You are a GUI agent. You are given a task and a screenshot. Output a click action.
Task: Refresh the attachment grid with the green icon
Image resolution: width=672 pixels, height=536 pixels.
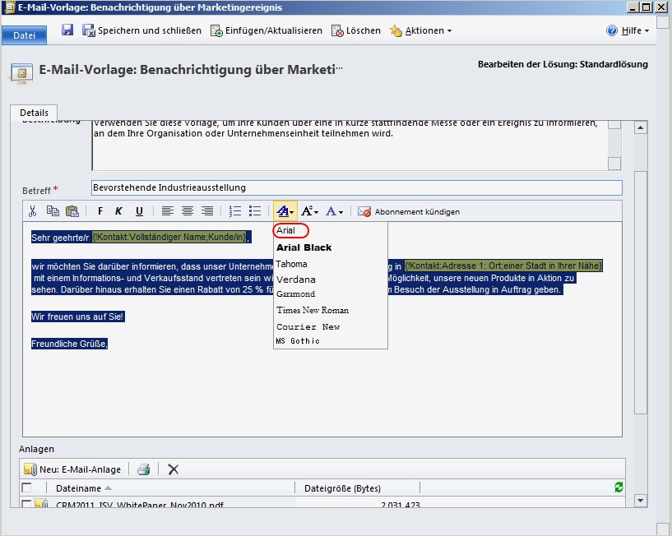tap(618, 487)
